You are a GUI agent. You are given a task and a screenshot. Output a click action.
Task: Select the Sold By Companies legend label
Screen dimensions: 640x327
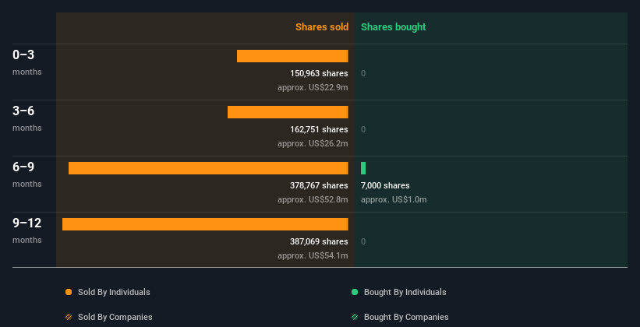(115, 317)
